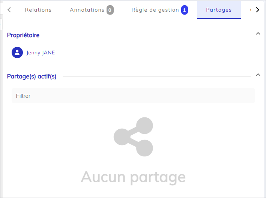Click the grey share icon above Aucun partage
Viewport: 266px width, 198px height.
(x=133, y=137)
